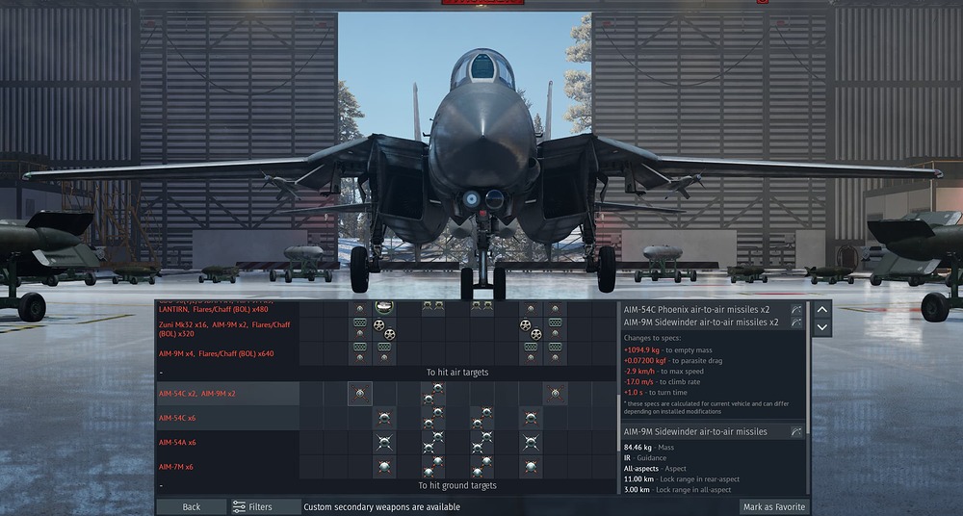This screenshot has width=963, height=516.
Task: Select the AIM-54C x6 preset
Action: [227, 419]
